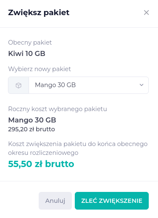Click the 295,20 zł brutto price

coord(32,129)
